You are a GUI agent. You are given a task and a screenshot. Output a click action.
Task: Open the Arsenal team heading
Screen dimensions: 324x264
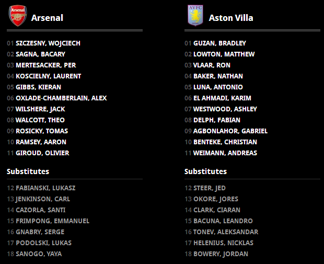(47, 18)
